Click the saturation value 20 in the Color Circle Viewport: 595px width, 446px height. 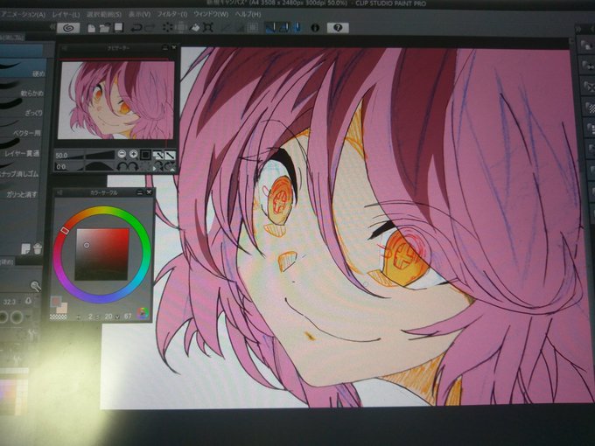(108, 316)
